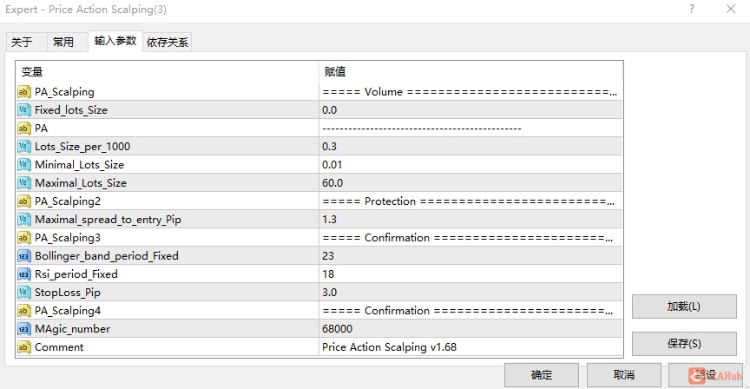Click the double-type icon beside Fixed_lots_Size
Image resolution: width=750 pixels, height=389 pixels.
click(x=24, y=109)
